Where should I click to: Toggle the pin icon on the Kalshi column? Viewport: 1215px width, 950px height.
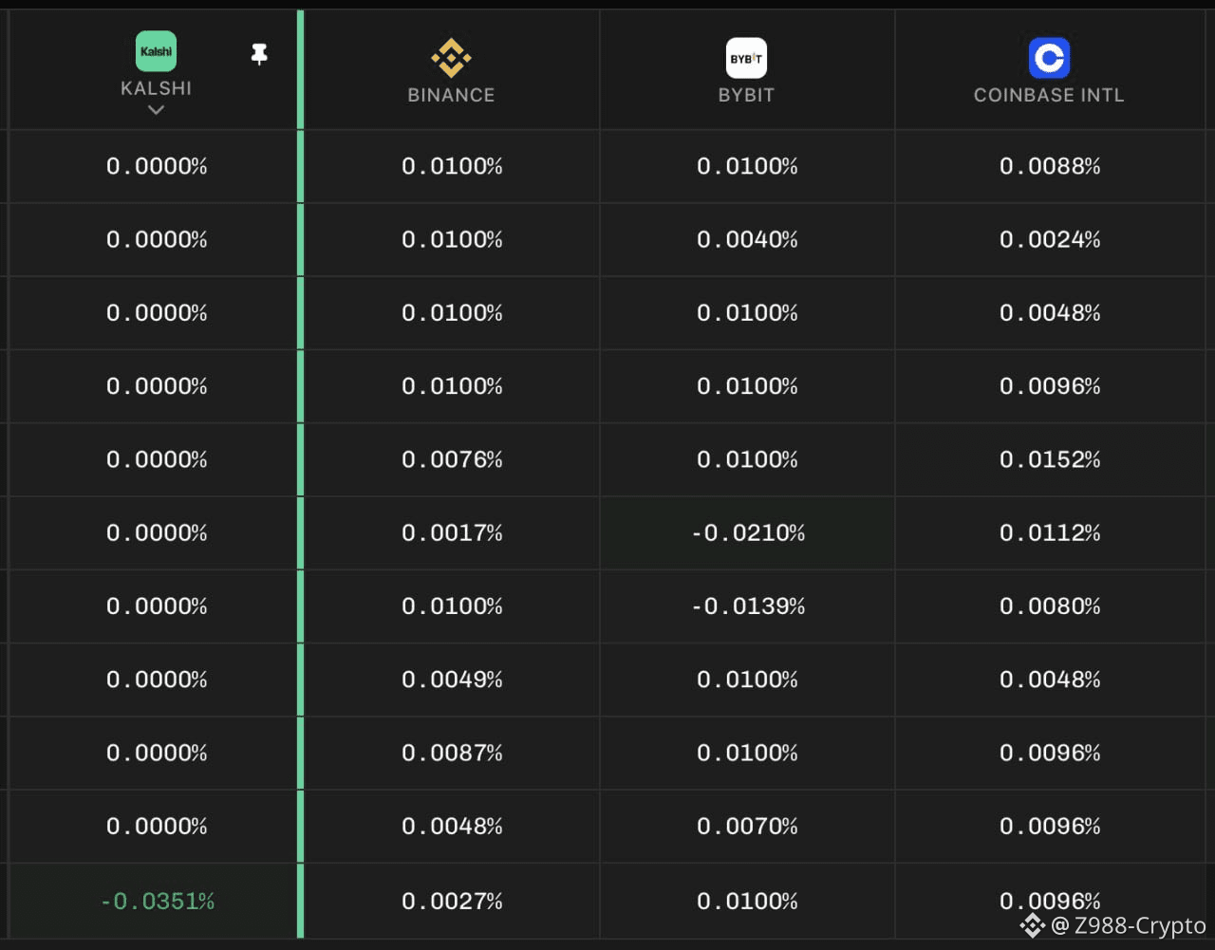tap(259, 55)
